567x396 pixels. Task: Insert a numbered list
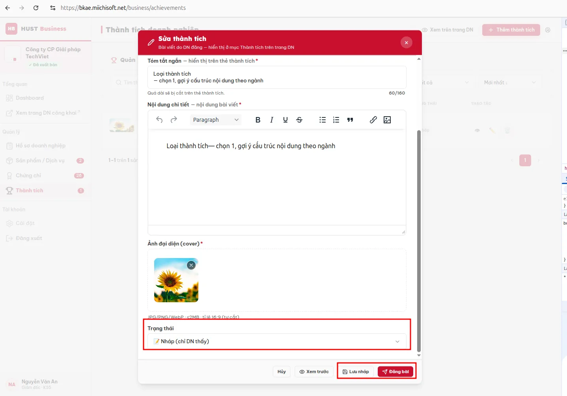(x=336, y=120)
